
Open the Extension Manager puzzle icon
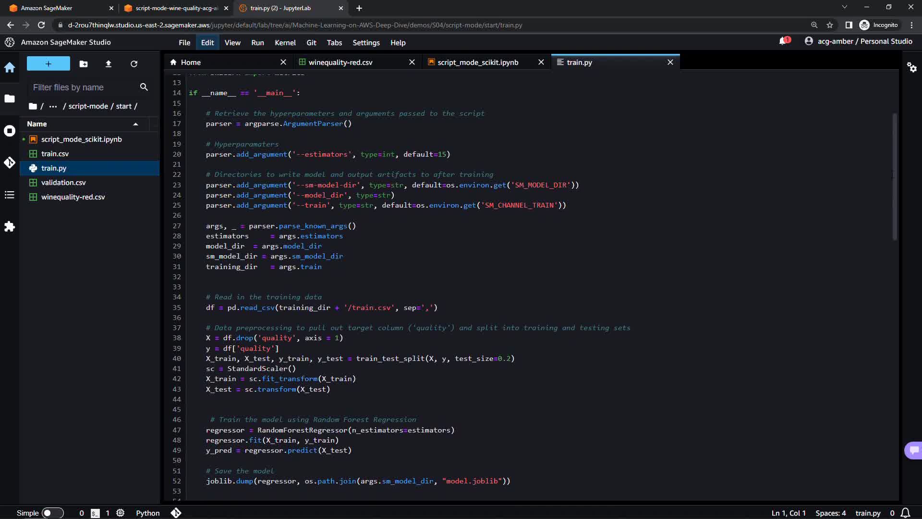coord(10,226)
